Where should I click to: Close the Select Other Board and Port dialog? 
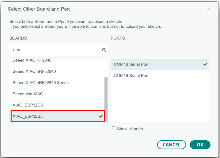[209, 9]
